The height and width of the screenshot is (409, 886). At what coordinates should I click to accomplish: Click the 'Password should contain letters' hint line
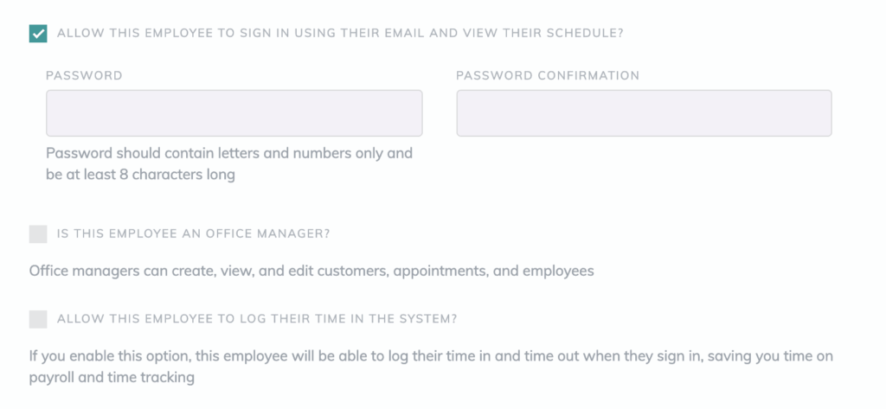pyautogui.click(x=229, y=153)
